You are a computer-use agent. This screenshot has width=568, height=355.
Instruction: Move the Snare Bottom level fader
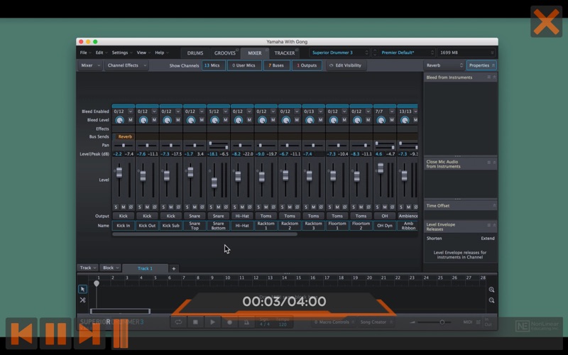[x=214, y=182]
